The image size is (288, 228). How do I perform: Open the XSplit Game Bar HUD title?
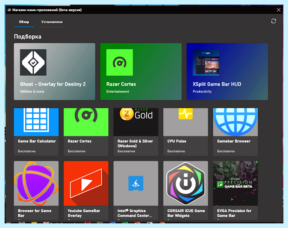point(217,84)
